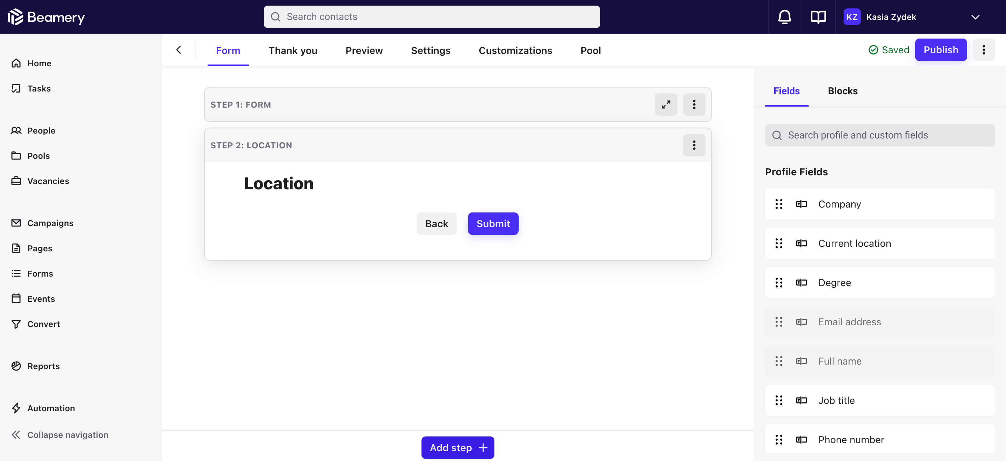Click the KZ user avatar

852,17
